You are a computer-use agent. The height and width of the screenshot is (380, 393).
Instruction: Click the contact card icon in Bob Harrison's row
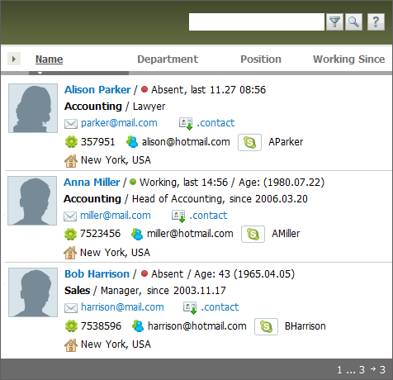tap(190, 308)
